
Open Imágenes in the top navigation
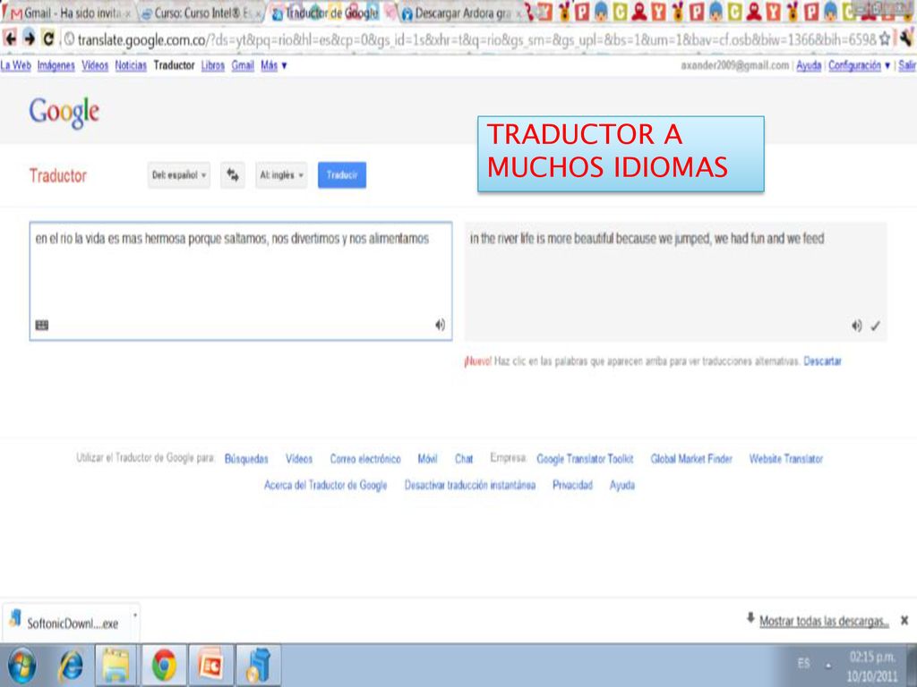[x=56, y=65]
